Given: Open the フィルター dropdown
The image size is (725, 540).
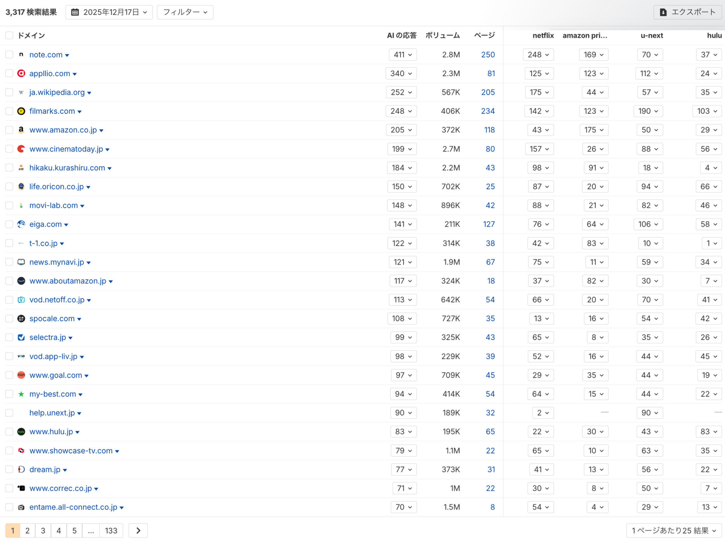Looking at the screenshot, I should pos(185,12).
